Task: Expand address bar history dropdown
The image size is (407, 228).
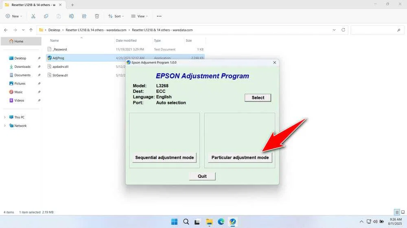Action: [334, 30]
